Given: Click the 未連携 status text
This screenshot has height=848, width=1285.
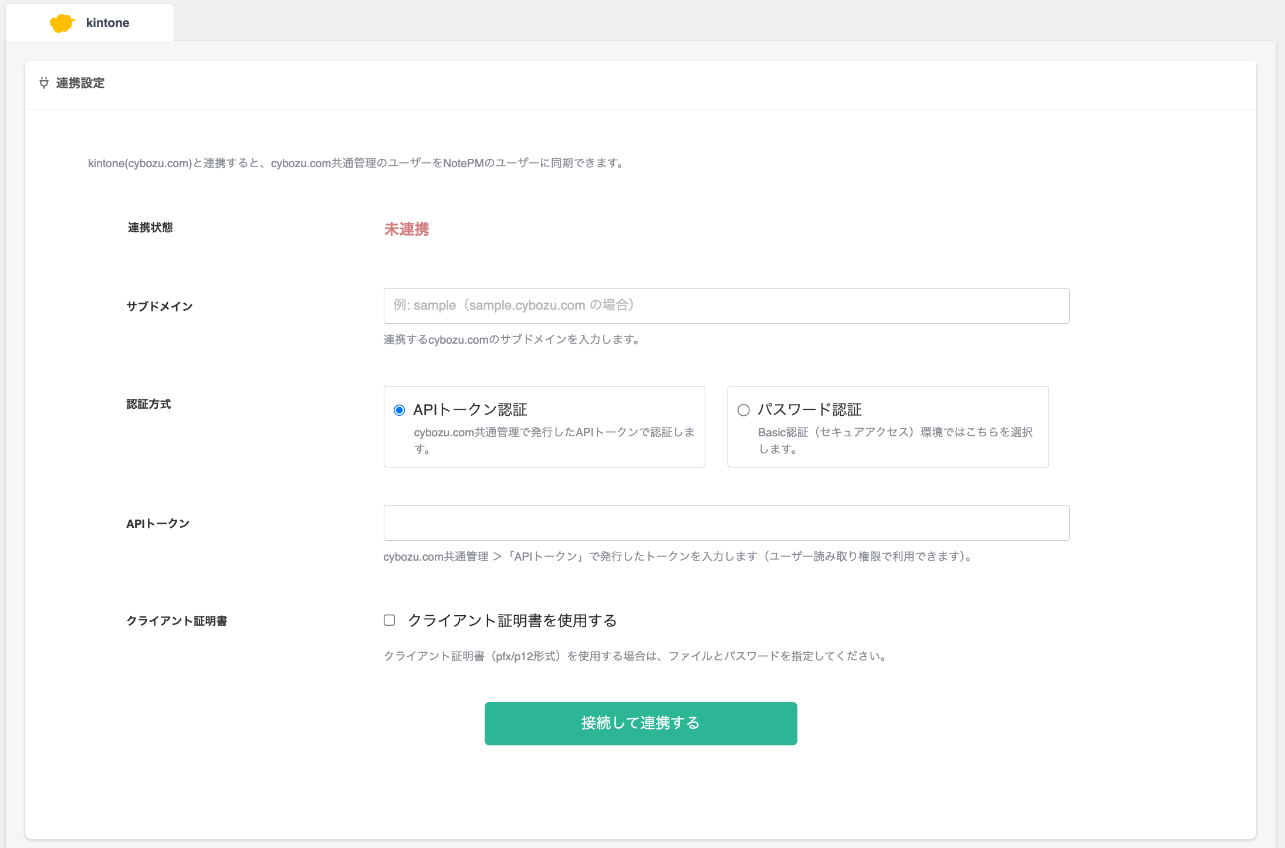Looking at the screenshot, I should pos(407,229).
